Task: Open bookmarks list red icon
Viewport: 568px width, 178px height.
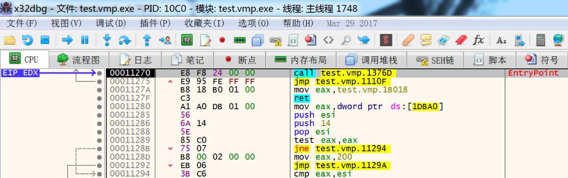Action: [461, 40]
